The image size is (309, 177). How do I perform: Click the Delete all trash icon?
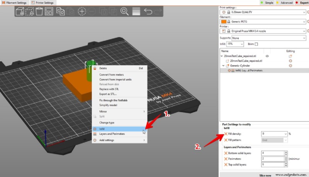39,12
